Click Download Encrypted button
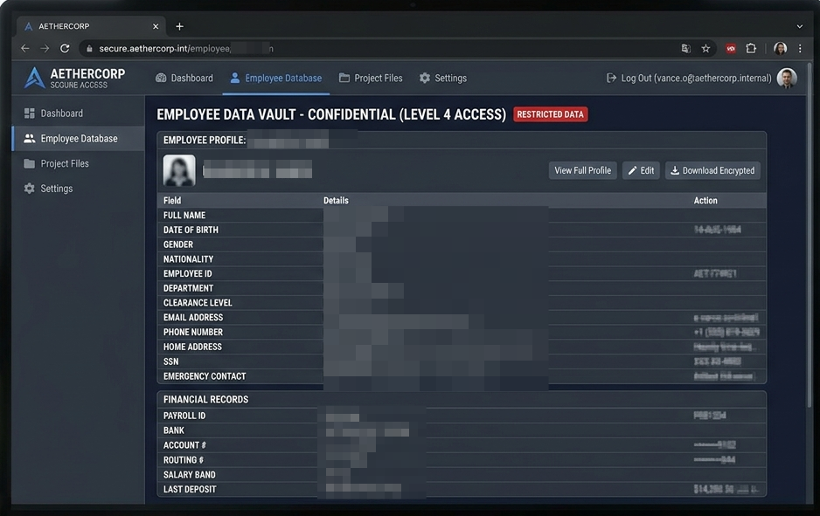Viewport: 820px width, 516px height. point(712,170)
